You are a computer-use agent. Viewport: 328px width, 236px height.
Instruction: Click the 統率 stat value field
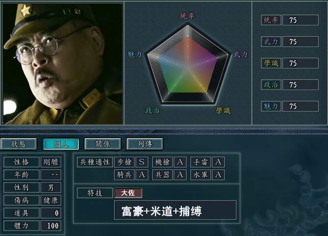(x=300, y=20)
